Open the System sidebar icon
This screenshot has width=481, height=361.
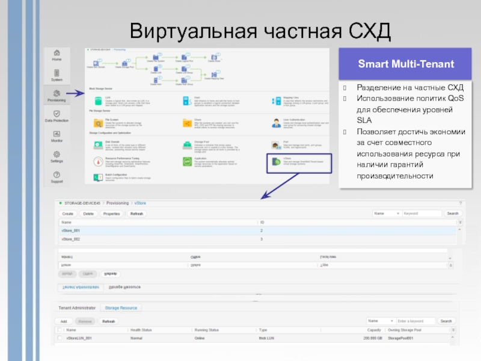[x=57, y=73]
